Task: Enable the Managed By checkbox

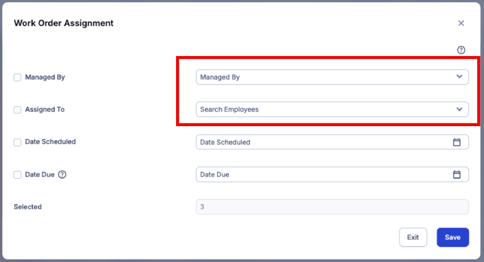Action: (18, 77)
